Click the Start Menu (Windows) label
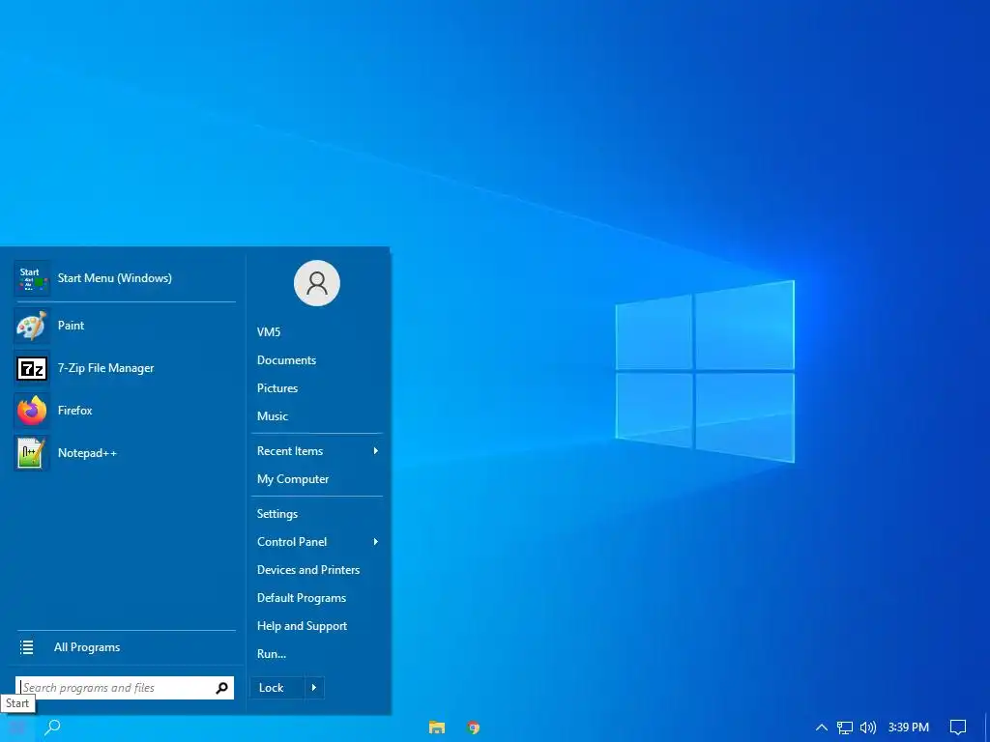Viewport: 990px width, 742px height. coord(115,278)
